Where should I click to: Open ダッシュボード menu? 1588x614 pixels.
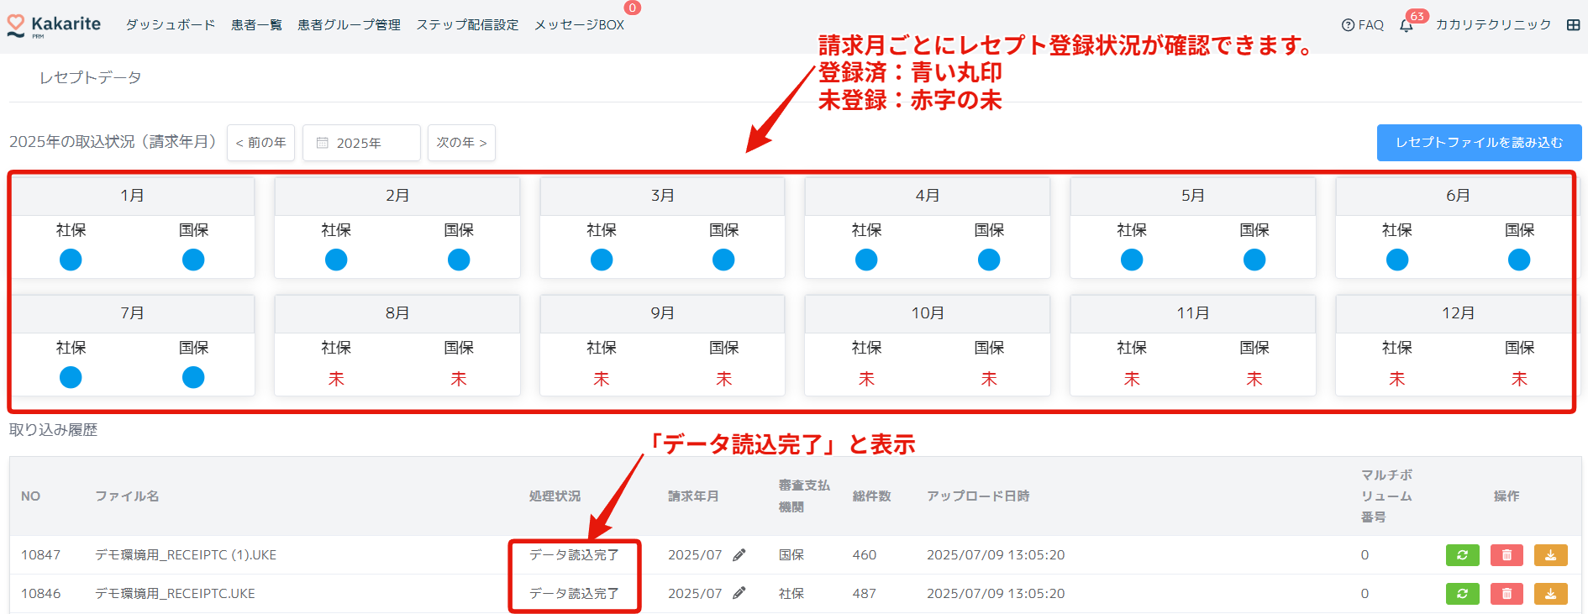171,25
